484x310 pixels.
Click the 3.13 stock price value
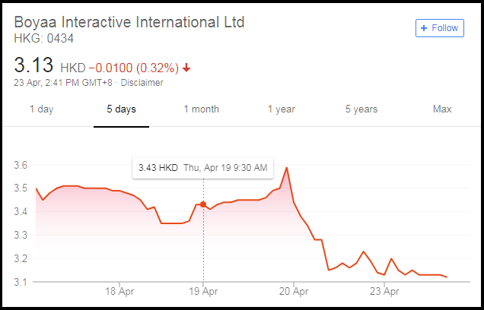click(33, 65)
